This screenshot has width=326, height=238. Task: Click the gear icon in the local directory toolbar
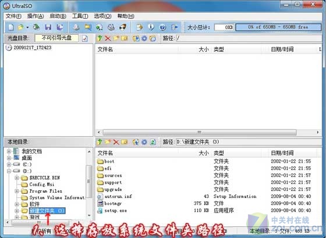pos(144,142)
